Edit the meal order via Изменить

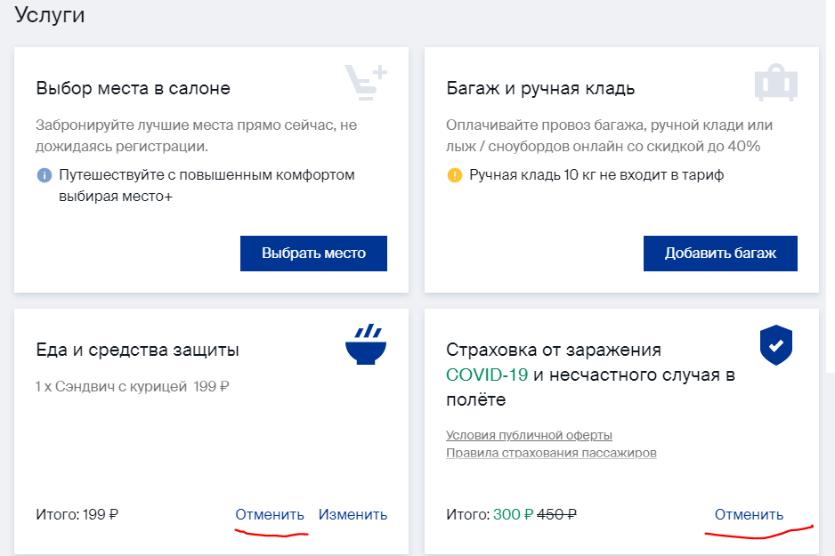coord(353,514)
